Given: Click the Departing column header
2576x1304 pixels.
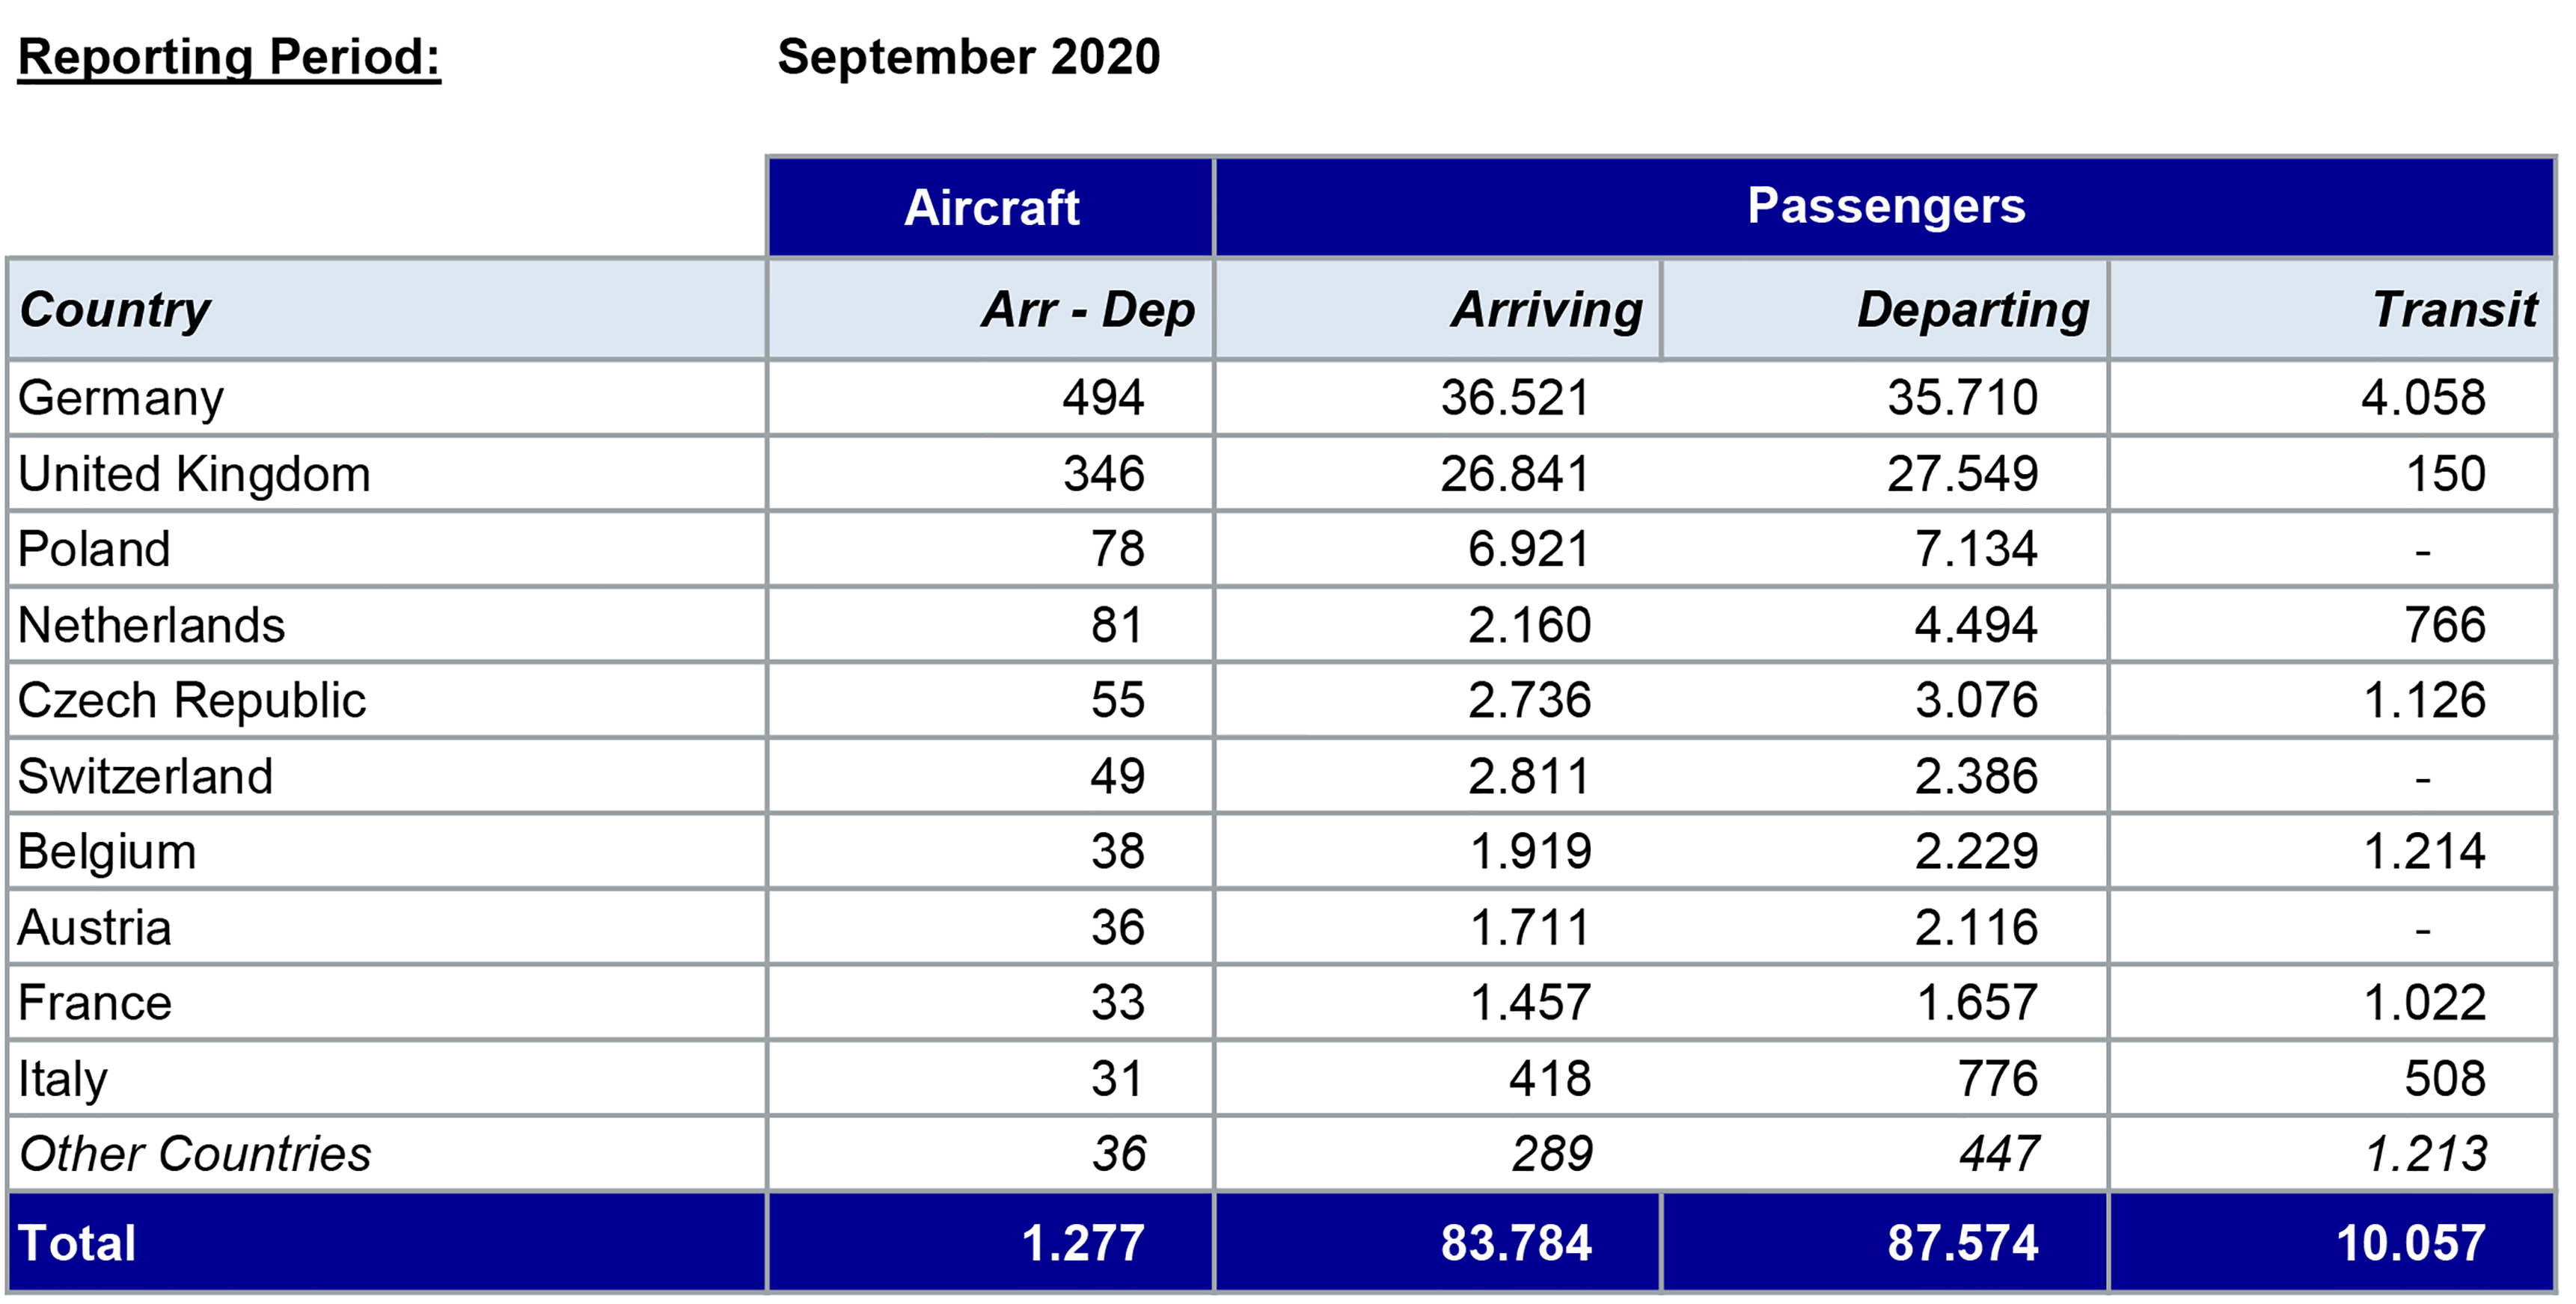Looking at the screenshot, I should 1973,310.
